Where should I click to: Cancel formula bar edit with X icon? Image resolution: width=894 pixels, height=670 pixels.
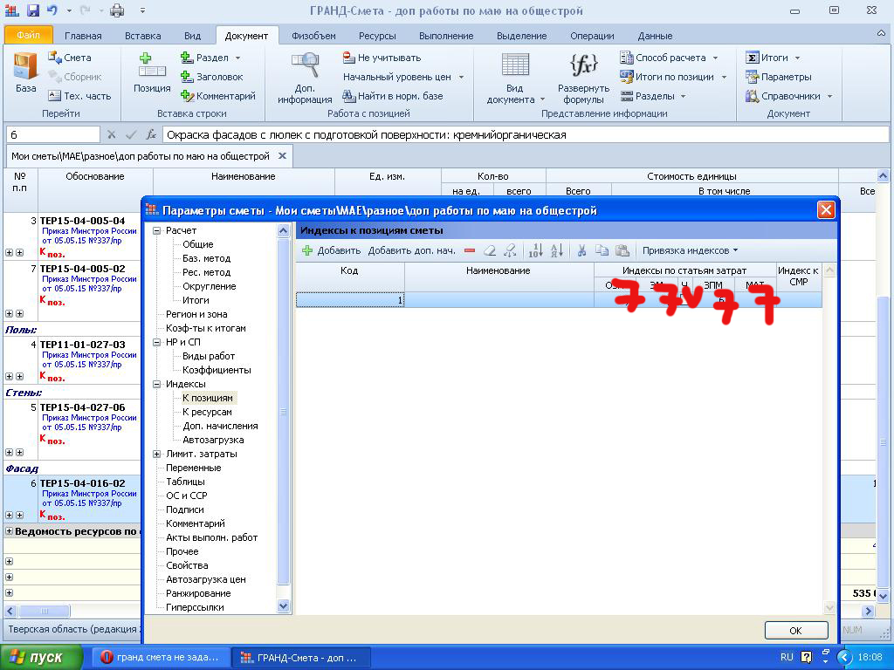111,135
